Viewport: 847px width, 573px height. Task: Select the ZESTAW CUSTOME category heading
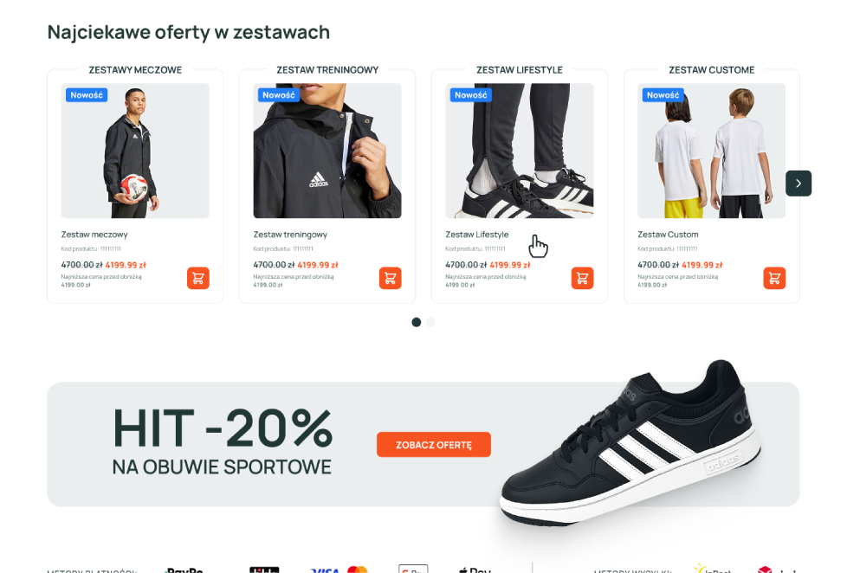tap(711, 70)
